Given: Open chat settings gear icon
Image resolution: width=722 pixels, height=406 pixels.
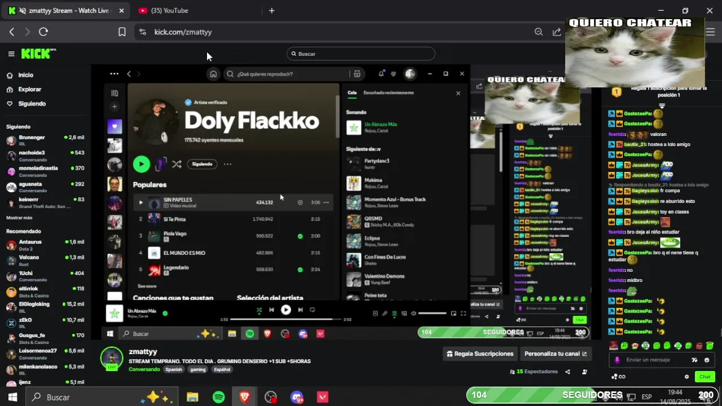Looking at the screenshot, I should [x=686, y=377].
